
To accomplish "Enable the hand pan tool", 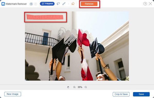I will (68, 87).
